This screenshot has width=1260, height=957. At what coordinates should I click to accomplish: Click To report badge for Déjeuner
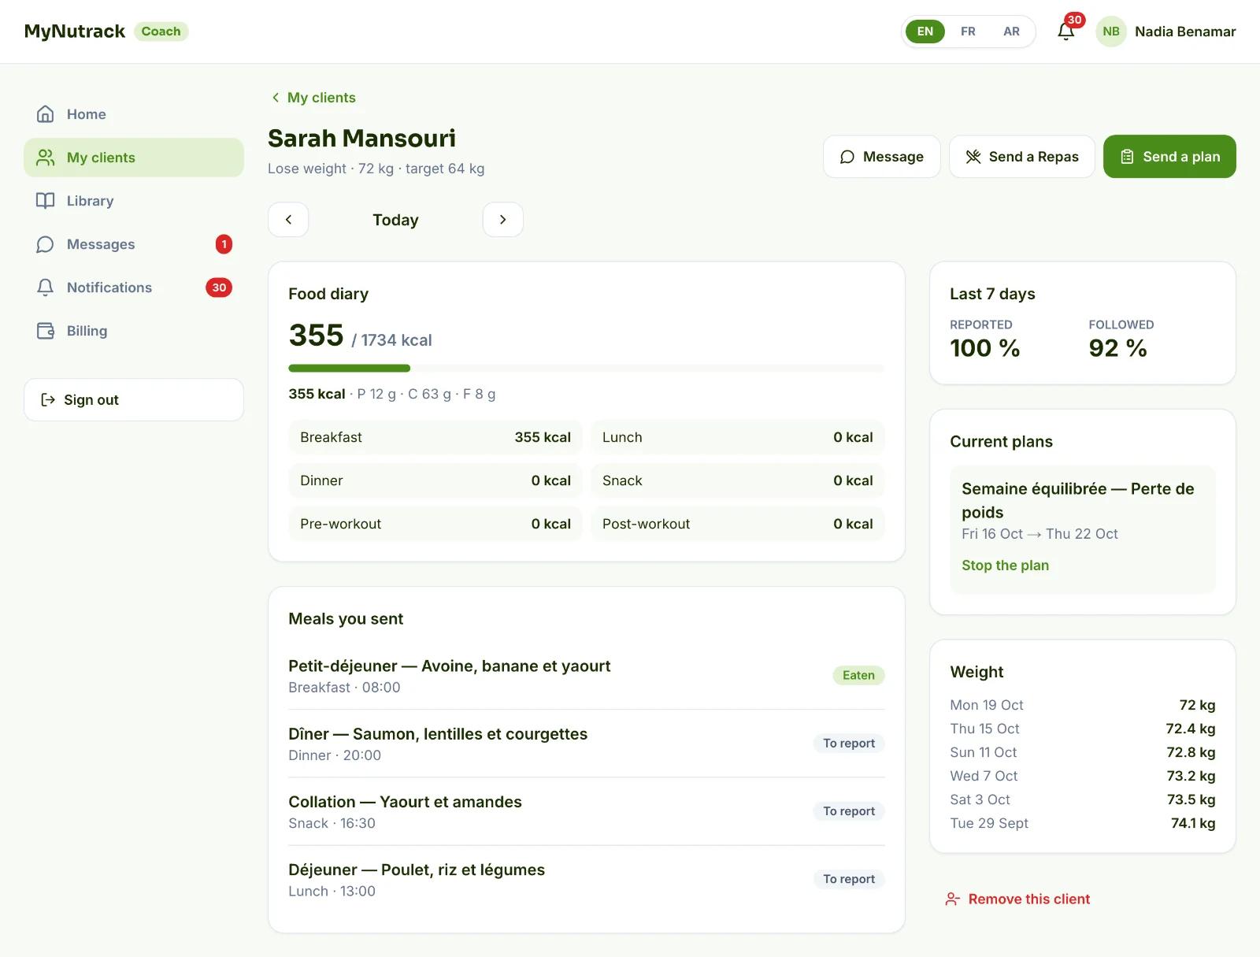(849, 879)
